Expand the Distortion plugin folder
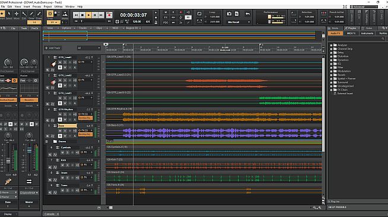 tap(331, 56)
